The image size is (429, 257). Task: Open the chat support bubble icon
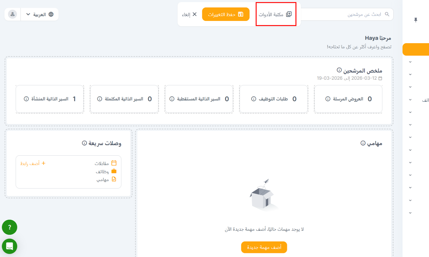(10, 246)
